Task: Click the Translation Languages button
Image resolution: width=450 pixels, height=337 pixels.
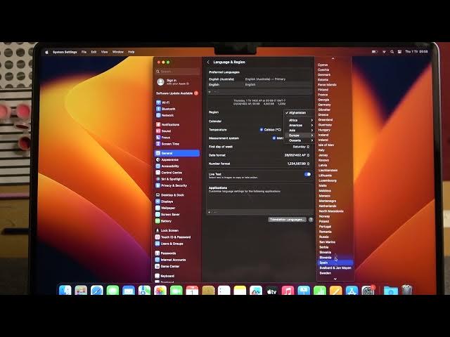Action: tap(287, 220)
